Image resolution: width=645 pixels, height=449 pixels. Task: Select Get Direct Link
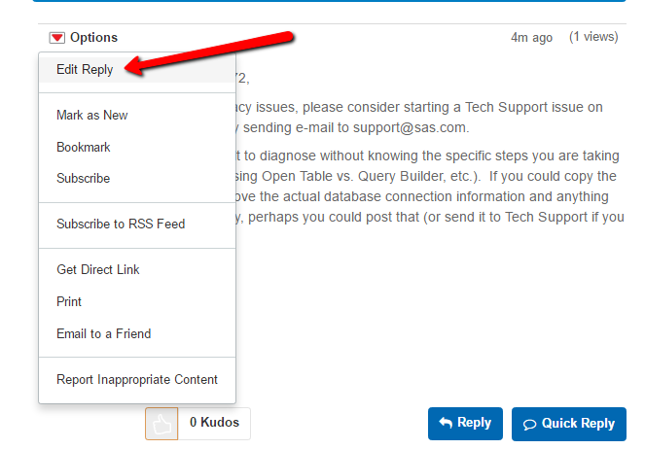(x=96, y=270)
